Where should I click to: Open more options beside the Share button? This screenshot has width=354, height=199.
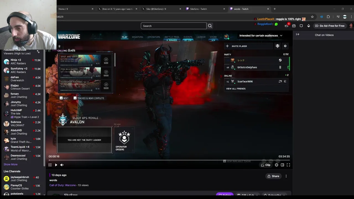pos(286,176)
